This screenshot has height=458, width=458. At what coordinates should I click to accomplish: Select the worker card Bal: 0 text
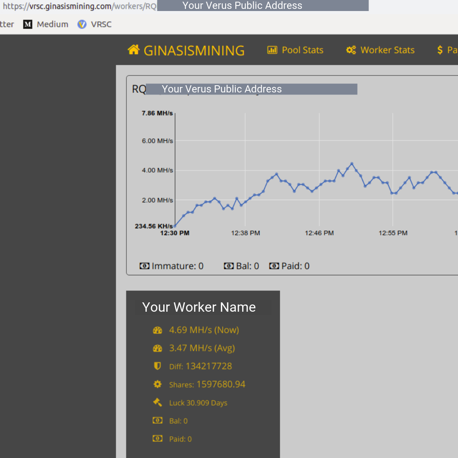tap(178, 421)
